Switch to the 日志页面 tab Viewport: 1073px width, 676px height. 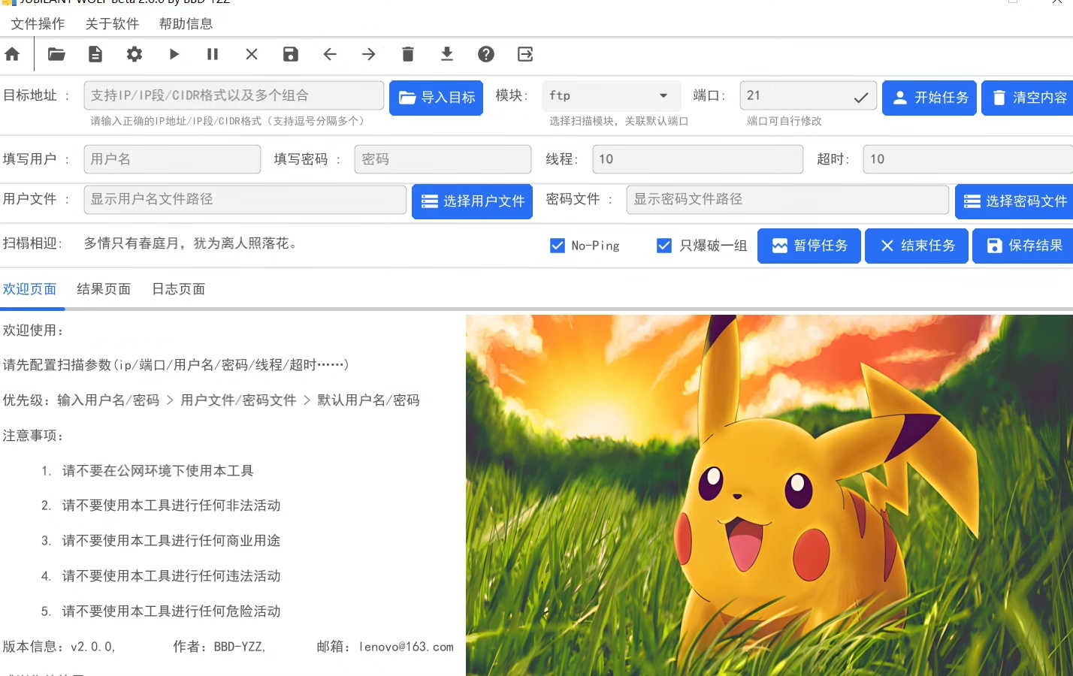pyautogui.click(x=179, y=289)
